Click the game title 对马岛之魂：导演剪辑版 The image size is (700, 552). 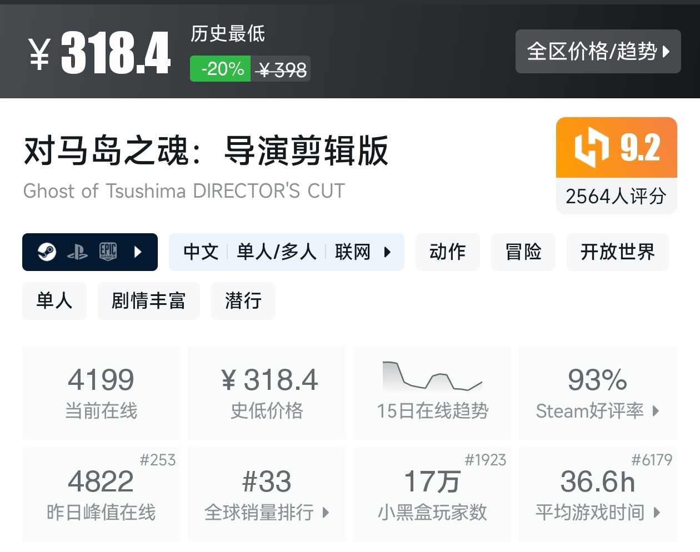pos(206,150)
